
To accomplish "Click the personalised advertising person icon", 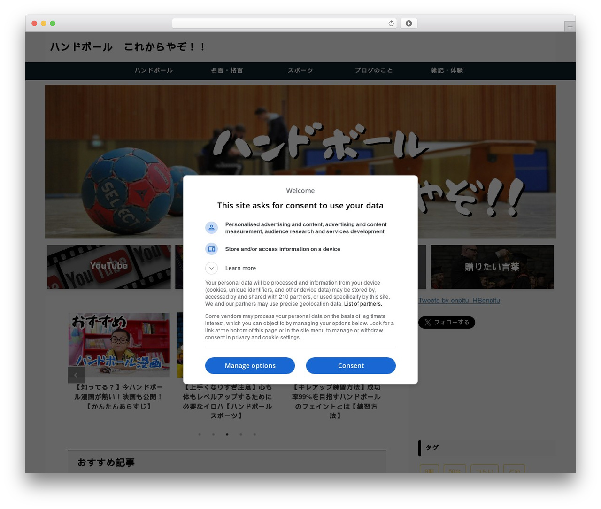I will pos(211,228).
